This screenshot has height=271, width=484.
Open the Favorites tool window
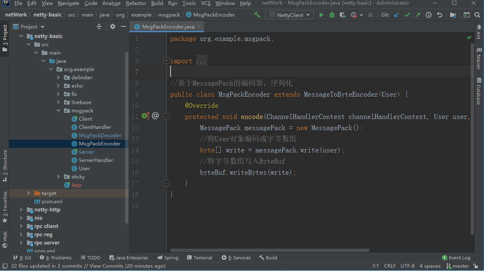click(x=5, y=207)
